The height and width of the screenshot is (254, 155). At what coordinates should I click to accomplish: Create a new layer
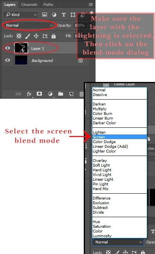click(71, 94)
